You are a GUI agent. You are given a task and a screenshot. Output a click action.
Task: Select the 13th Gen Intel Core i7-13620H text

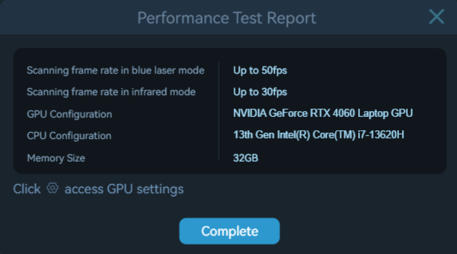coord(318,135)
